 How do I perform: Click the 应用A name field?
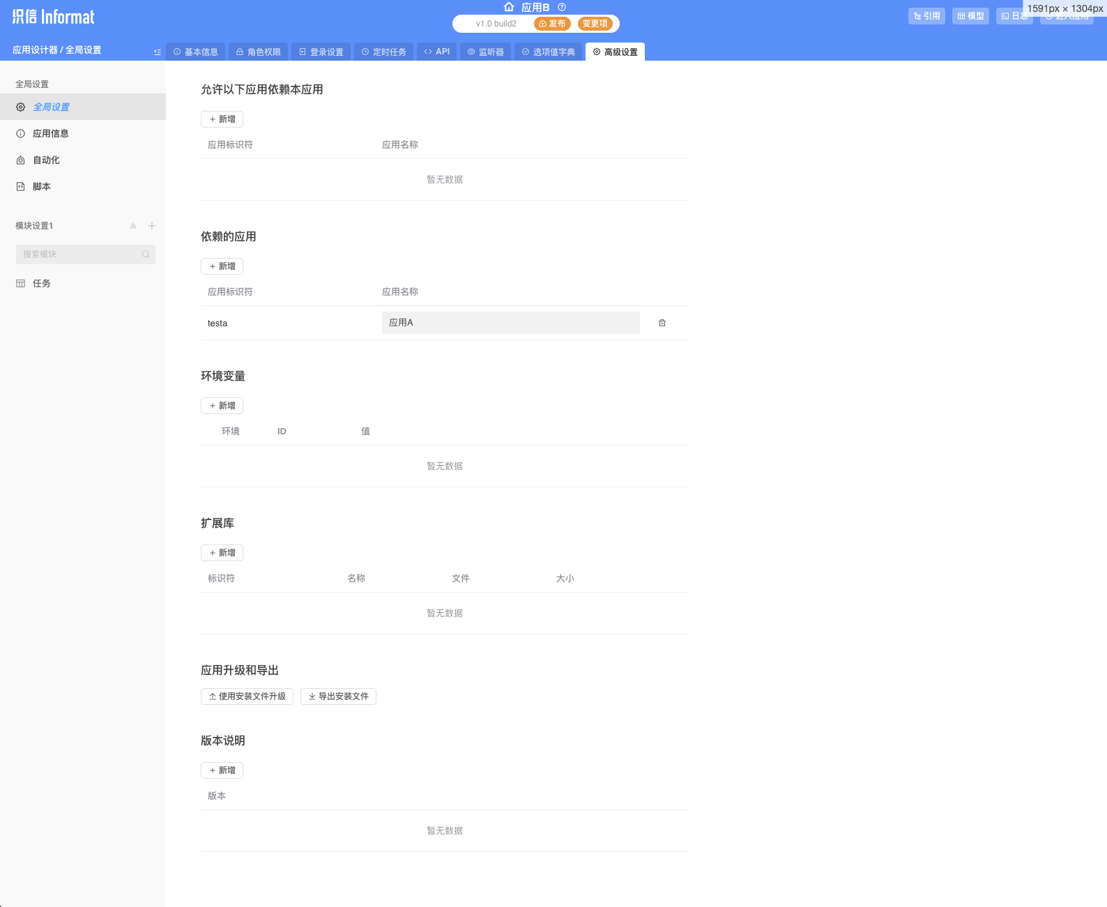coord(510,323)
